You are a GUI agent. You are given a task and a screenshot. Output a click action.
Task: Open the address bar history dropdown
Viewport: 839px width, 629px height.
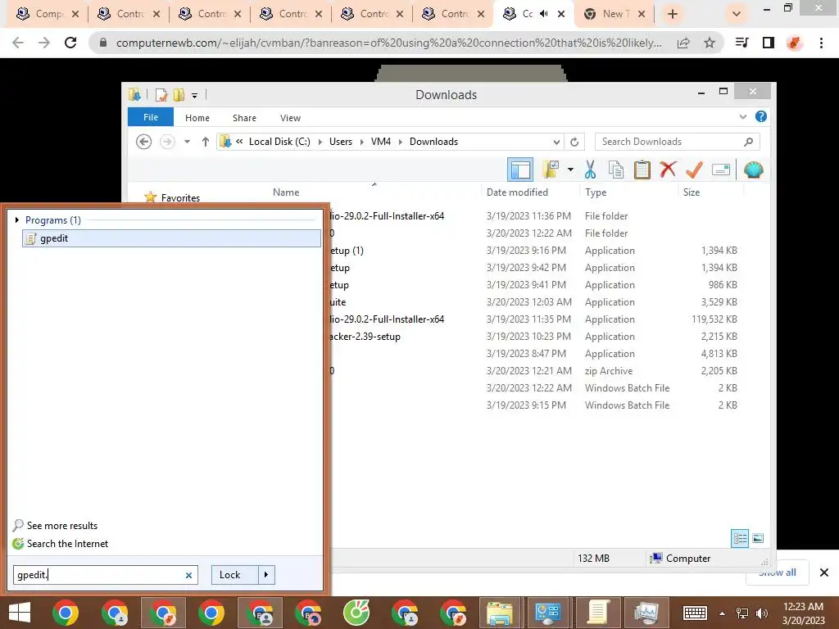click(x=556, y=142)
